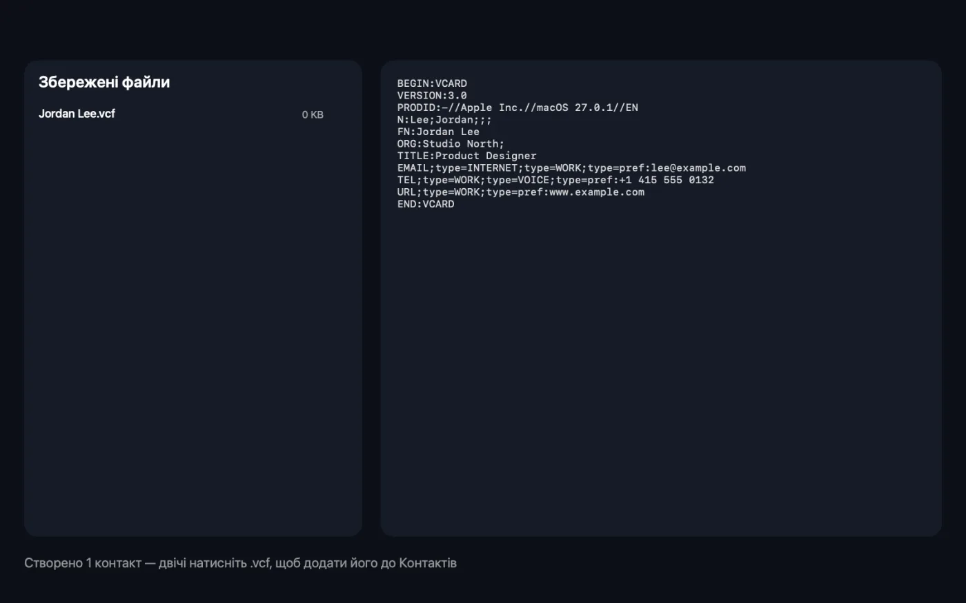
Task: Click the Створено 1 контакт status message
Action: click(240, 563)
